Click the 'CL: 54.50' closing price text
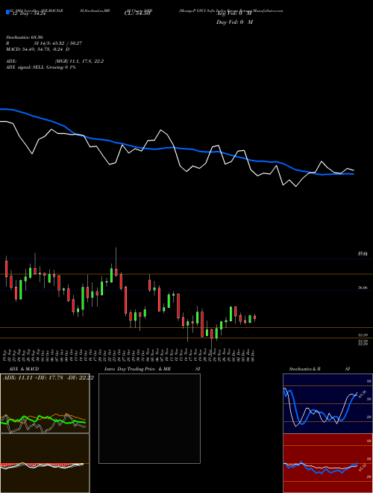This screenshot has width=373, height=493. (137, 14)
